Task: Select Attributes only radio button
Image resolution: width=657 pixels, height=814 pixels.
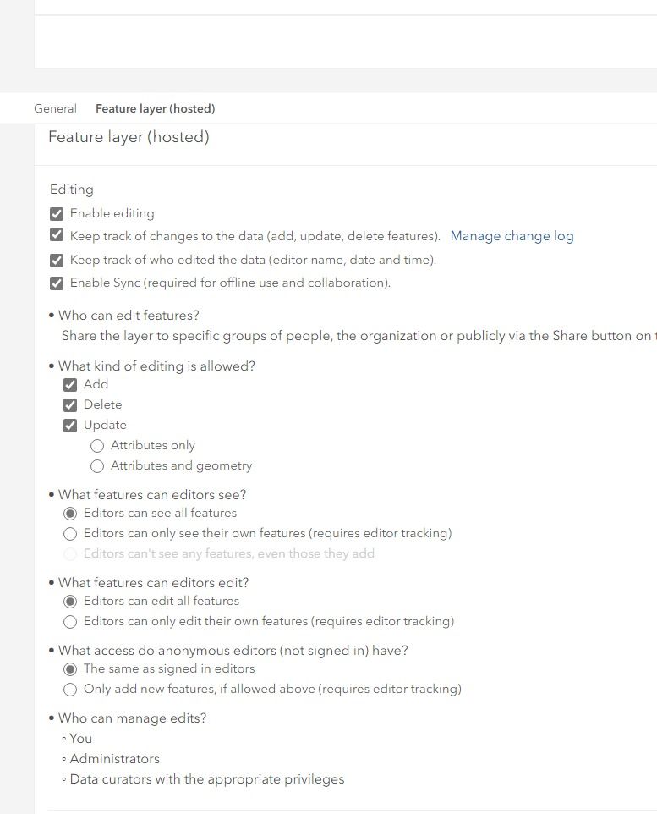Action: pos(97,446)
